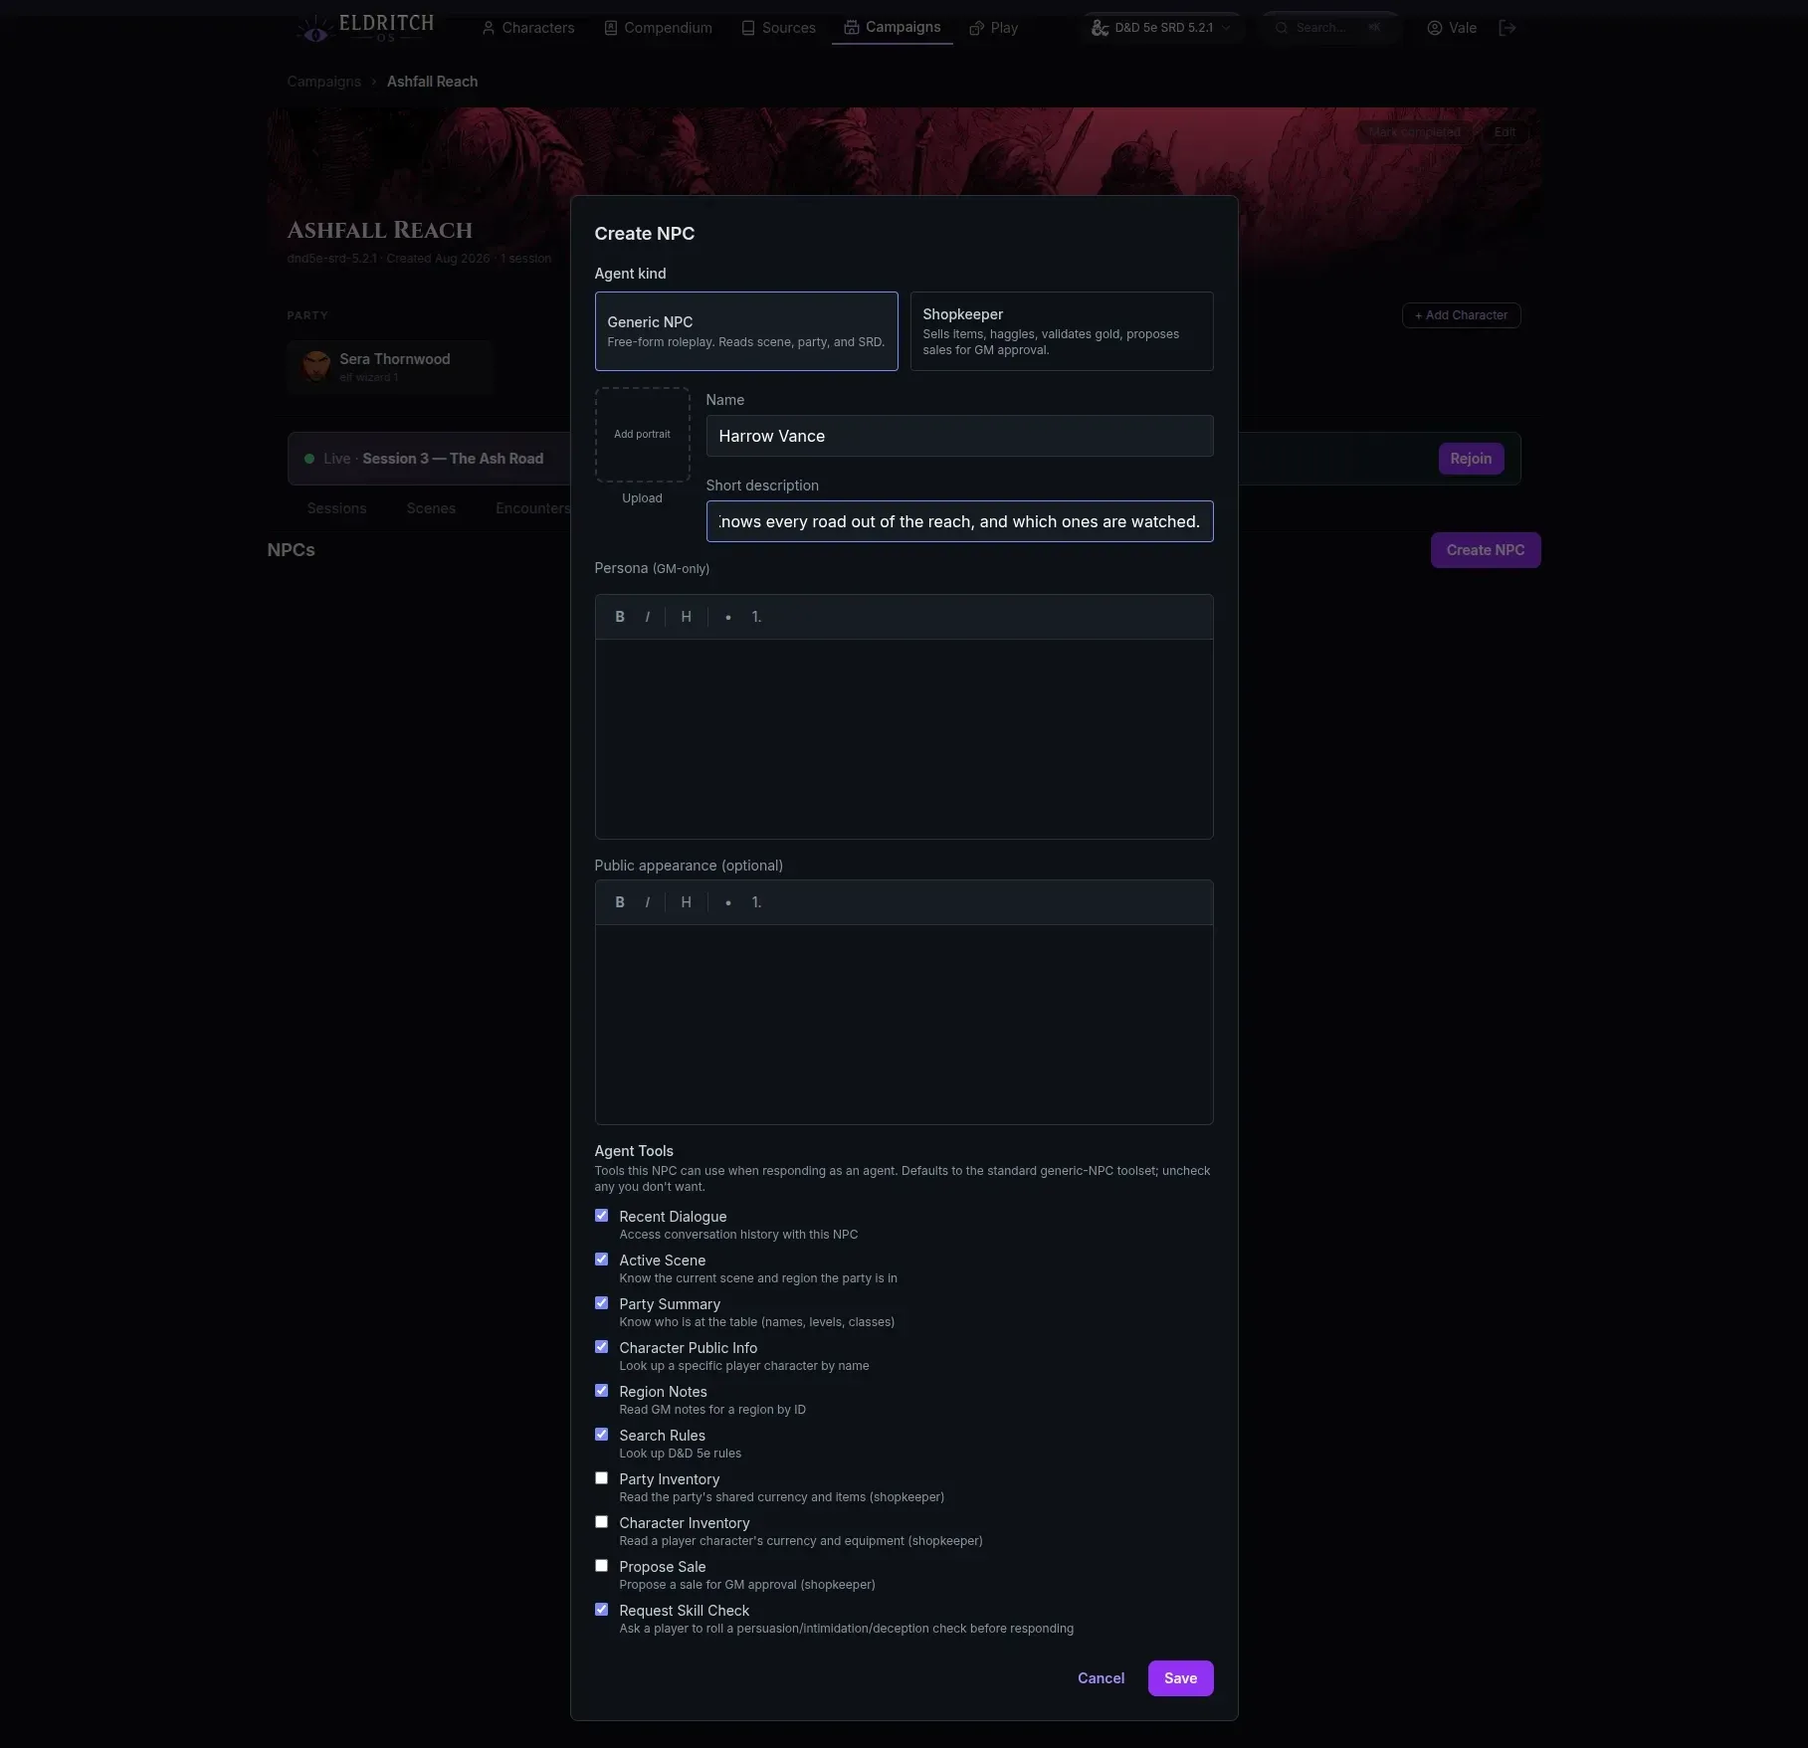Bold text in the Persona editor toolbar

(x=620, y=617)
